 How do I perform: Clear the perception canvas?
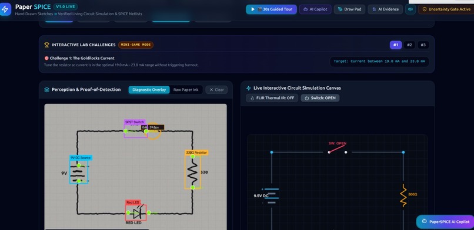[x=216, y=90]
